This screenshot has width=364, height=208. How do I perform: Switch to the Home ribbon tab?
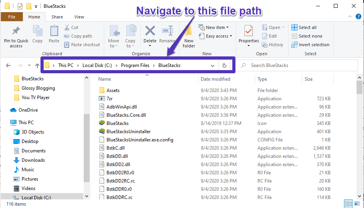tap(34, 17)
